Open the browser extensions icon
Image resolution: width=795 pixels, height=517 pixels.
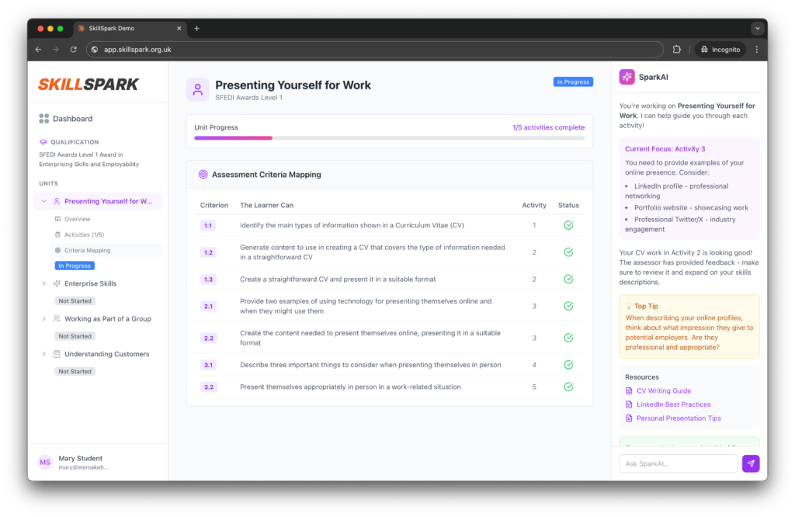click(677, 50)
